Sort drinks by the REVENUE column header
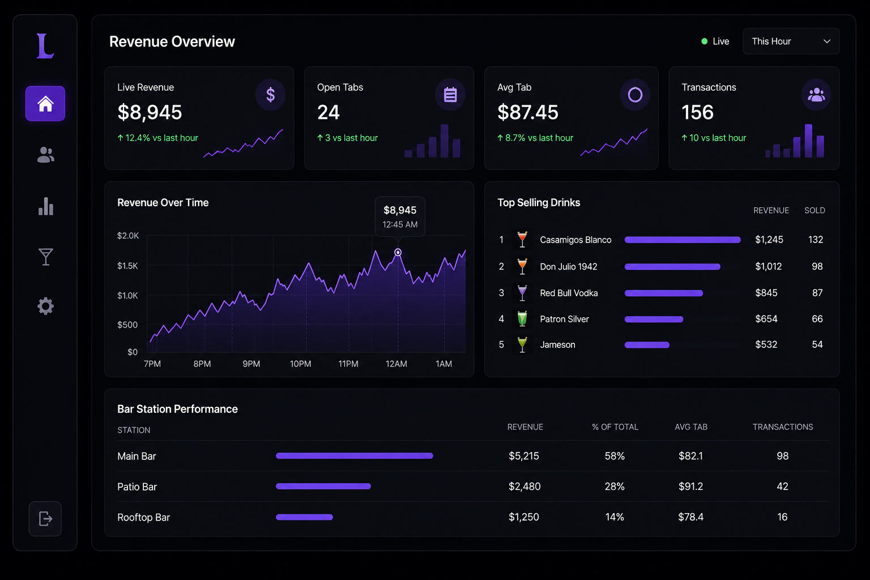The image size is (870, 580). 771,210
